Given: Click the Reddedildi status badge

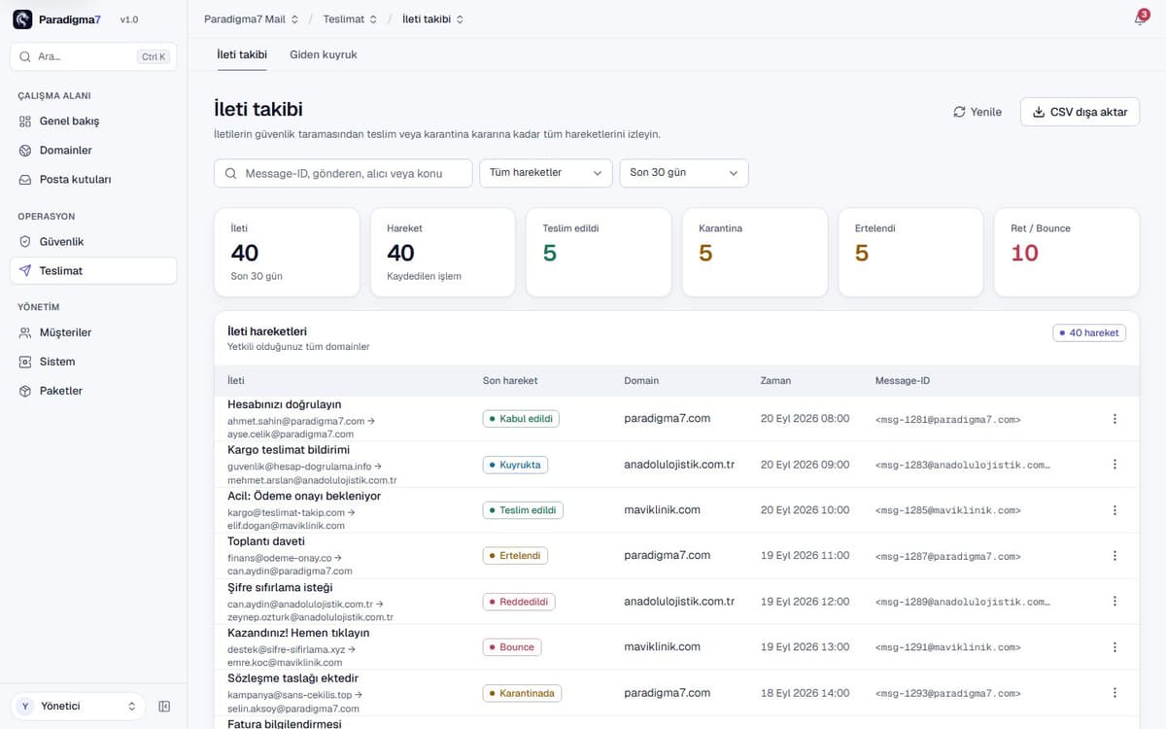Looking at the screenshot, I should coord(519,602).
